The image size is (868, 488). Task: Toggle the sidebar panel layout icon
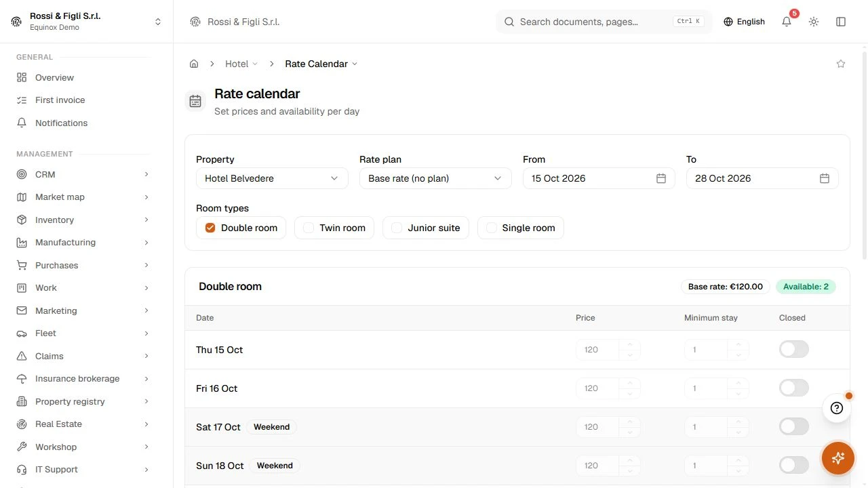841,22
